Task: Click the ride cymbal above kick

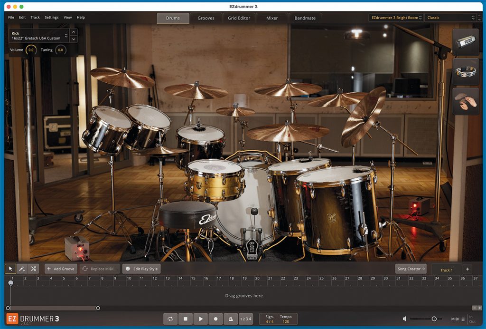Action: click(x=287, y=133)
